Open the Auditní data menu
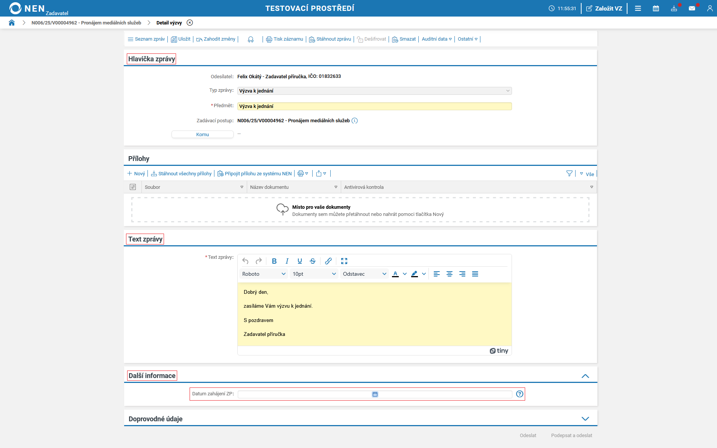The image size is (717, 448). click(436, 39)
